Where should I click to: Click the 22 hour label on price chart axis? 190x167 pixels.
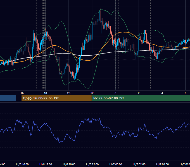tap(92, 93)
